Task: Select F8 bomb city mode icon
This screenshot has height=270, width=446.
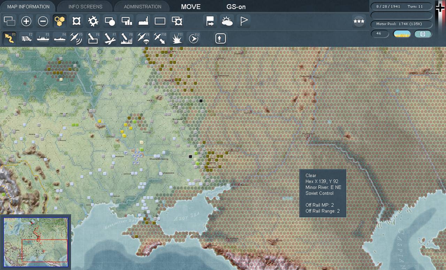Action: (126, 38)
